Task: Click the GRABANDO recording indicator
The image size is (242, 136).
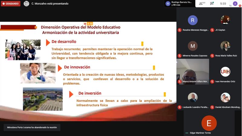Action: (x=11, y=4)
